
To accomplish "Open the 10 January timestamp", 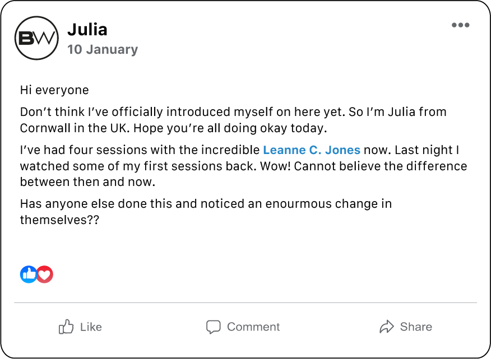I will pos(103,49).
